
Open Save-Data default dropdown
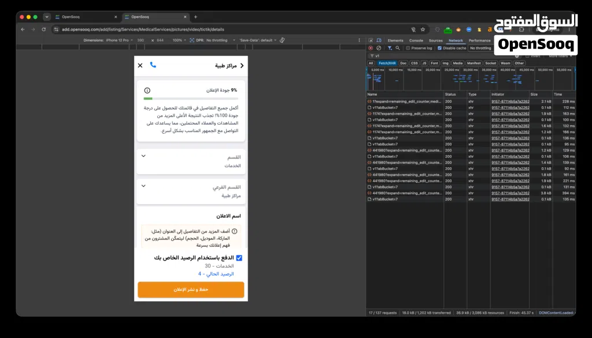pyautogui.click(x=258, y=40)
